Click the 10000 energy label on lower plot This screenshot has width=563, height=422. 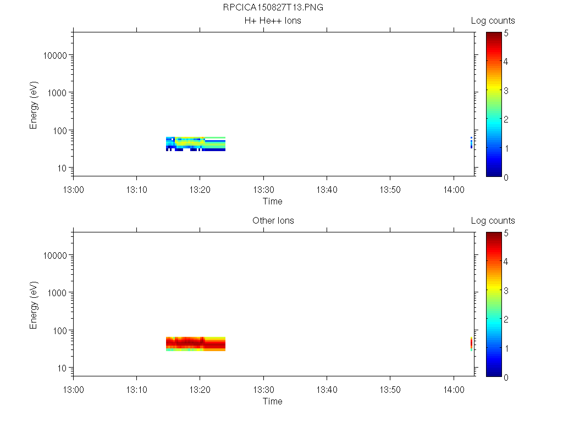click(x=55, y=256)
